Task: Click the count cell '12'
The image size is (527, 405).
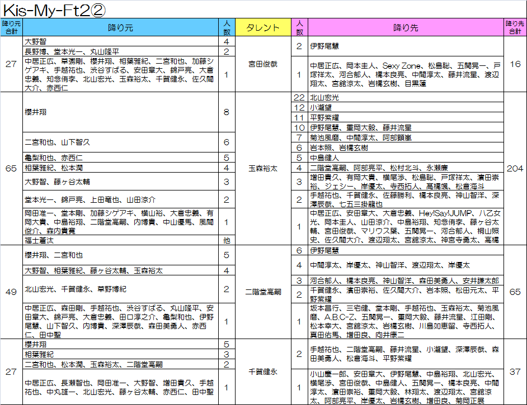Action: coord(299,107)
